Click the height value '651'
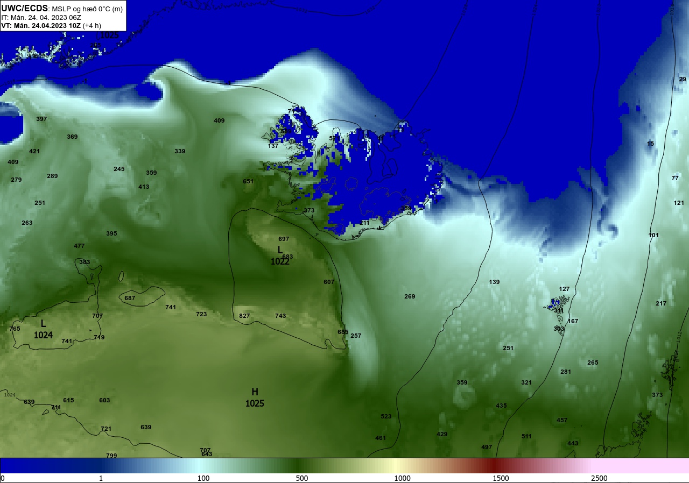The image size is (689, 483). coord(248,181)
